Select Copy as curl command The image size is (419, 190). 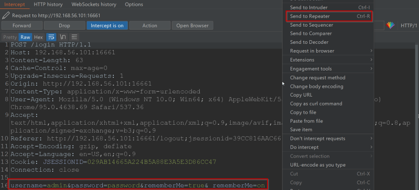[328, 104]
